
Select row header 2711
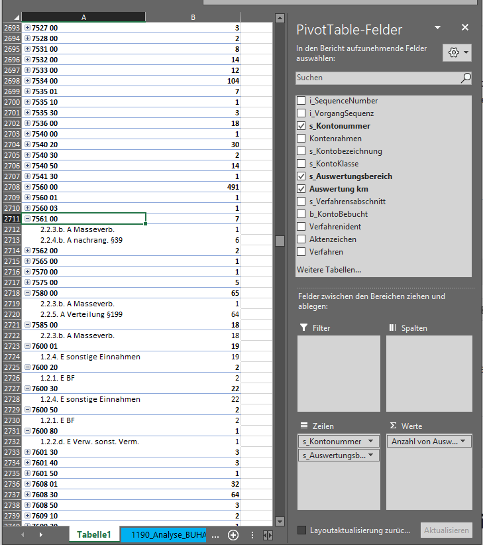[x=12, y=219]
